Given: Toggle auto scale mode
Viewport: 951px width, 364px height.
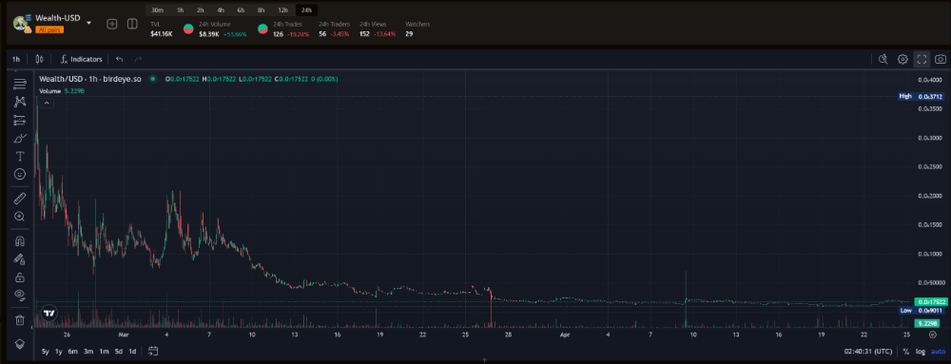Looking at the screenshot, I should pyautogui.click(x=938, y=352).
